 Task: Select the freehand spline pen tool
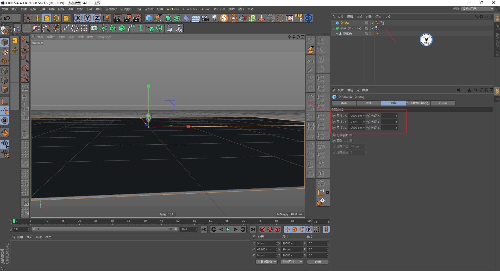pyautogui.click(x=158, y=18)
